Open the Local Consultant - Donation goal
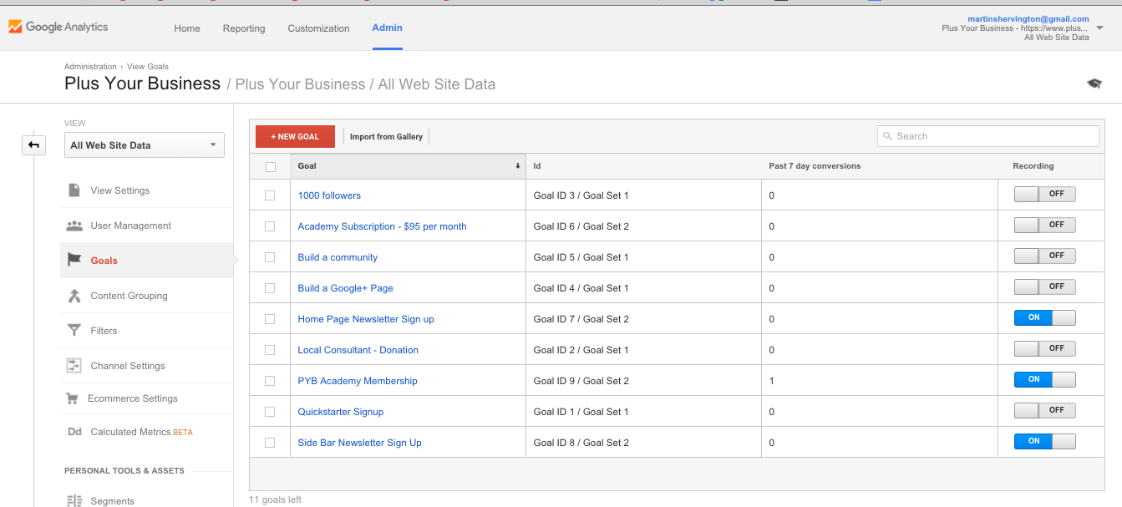1122x507 pixels. [x=358, y=350]
